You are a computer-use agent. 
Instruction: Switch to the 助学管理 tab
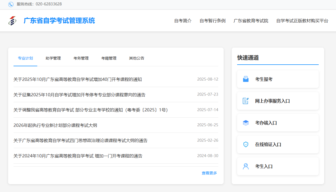(x=53, y=58)
